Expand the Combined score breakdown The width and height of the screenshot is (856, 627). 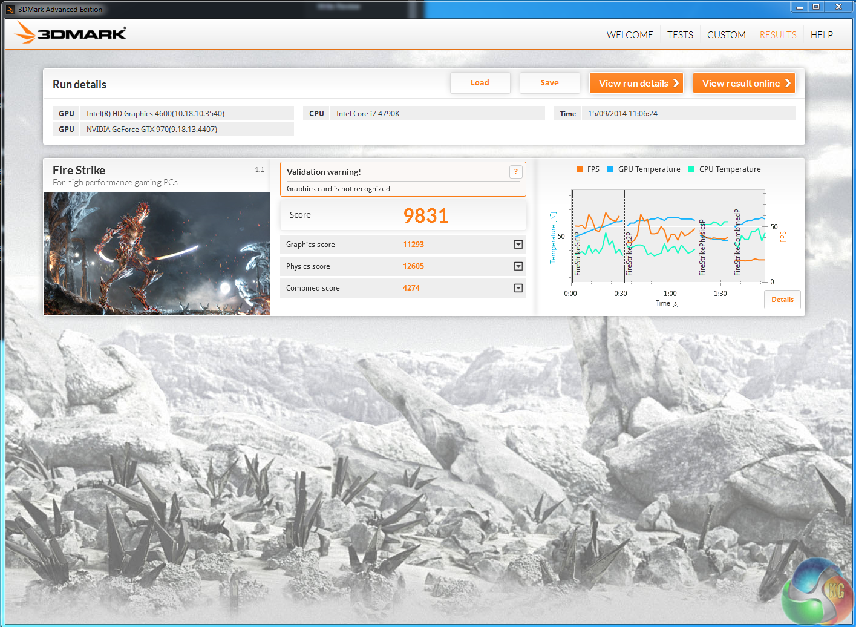518,288
